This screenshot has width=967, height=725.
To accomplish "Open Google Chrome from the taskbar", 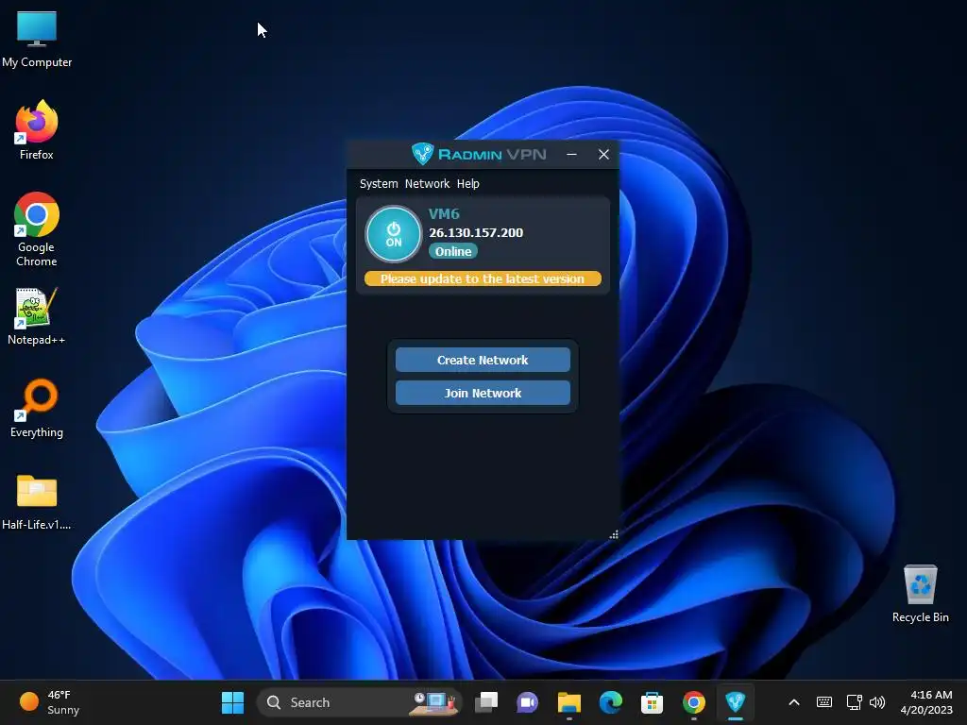I will point(694,702).
